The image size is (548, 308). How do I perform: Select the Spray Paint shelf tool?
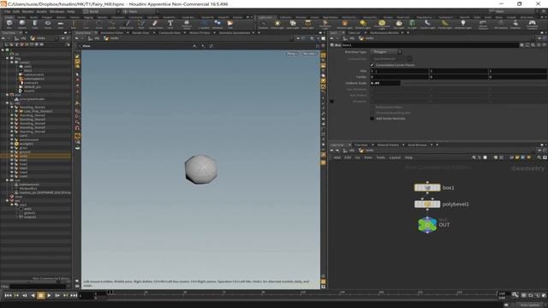pos(156,25)
